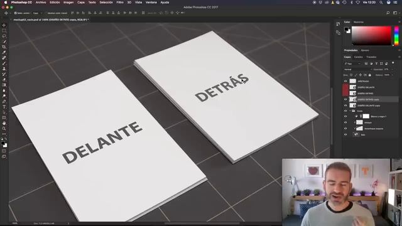Select the Gradient tool
Image resolution: width=402 pixels, height=226 pixels.
click(x=4, y=85)
